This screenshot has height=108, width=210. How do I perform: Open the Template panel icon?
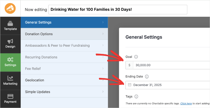tap(10, 23)
